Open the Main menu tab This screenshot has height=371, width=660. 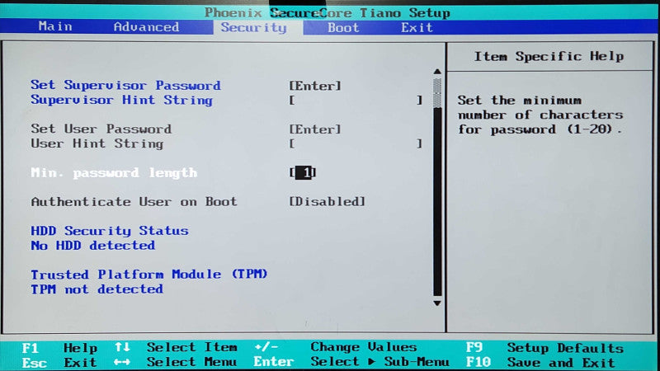tap(55, 26)
